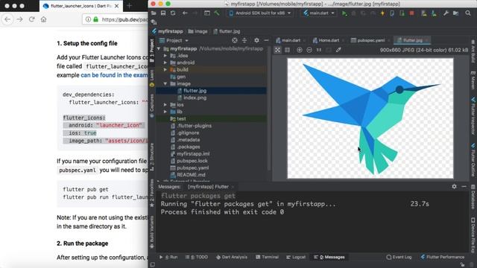This screenshot has width=477, height=268.
Task: Hide Messages panel with minus icon
Action: click(x=464, y=187)
